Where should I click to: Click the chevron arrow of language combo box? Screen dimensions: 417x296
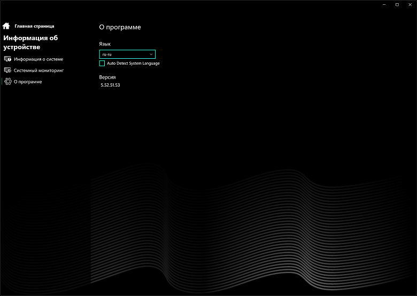point(151,54)
